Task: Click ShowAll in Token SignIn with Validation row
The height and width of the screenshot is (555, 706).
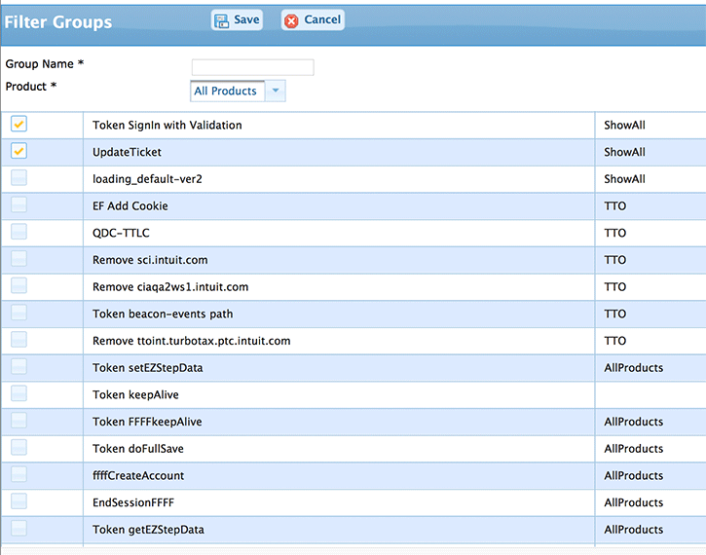Action: coord(624,126)
